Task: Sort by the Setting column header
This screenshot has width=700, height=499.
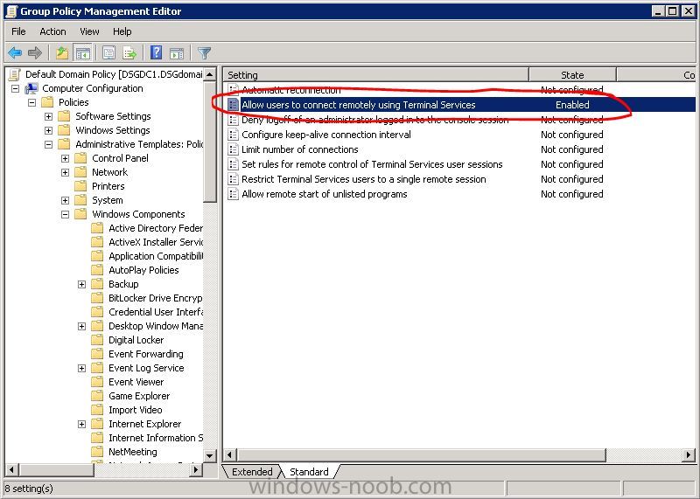Action: point(376,75)
